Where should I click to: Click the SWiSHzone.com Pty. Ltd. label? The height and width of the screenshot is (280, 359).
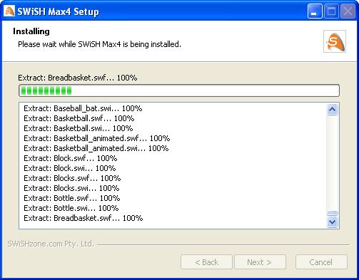click(51, 244)
